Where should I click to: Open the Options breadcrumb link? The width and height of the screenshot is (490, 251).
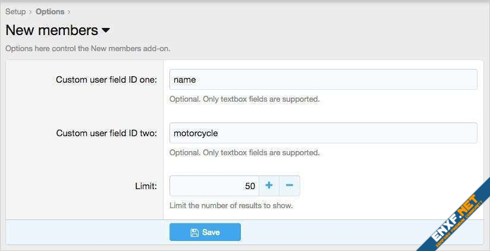click(x=50, y=11)
